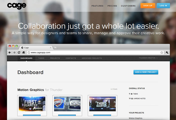
Task: Click Add a New Project button
Action: click(x=146, y=72)
